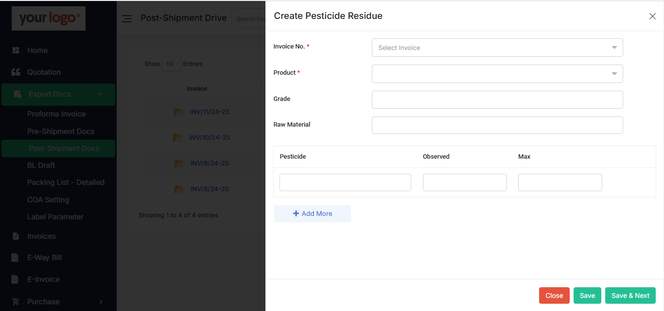Select Pre-Shipment Docs submenu item
Viewport: 664px width, 311px height.
pyautogui.click(x=61, y=131)
